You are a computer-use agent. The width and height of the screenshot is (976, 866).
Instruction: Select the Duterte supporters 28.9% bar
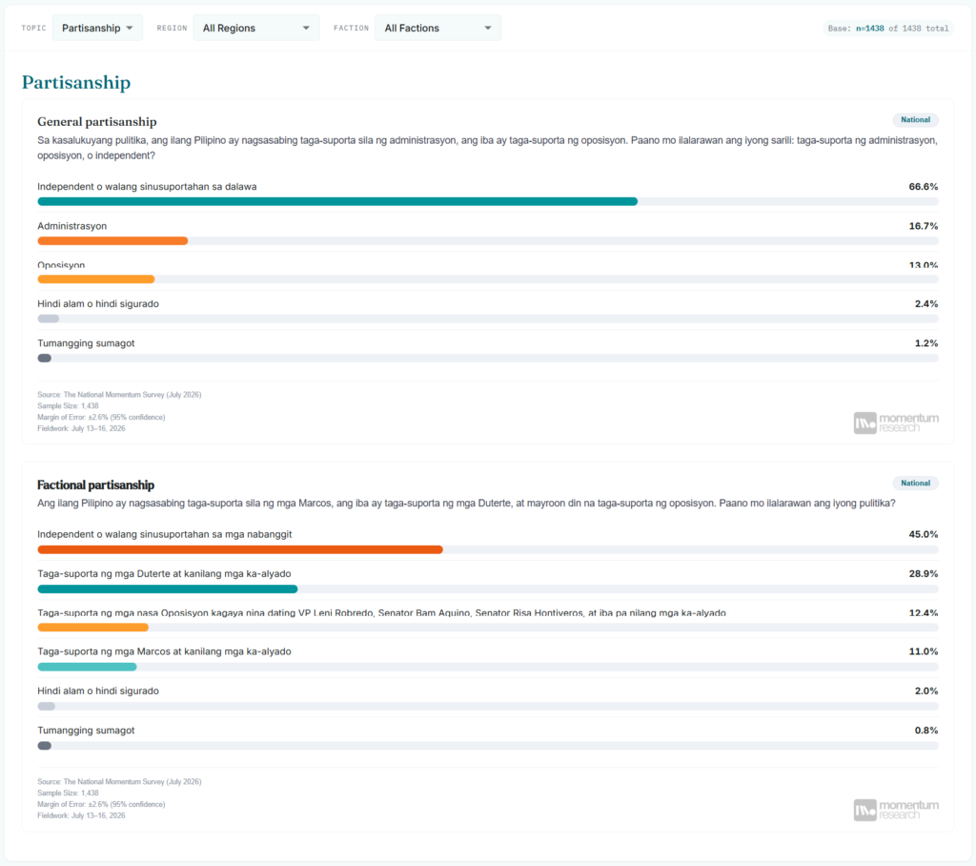click(x=168, y=588)
